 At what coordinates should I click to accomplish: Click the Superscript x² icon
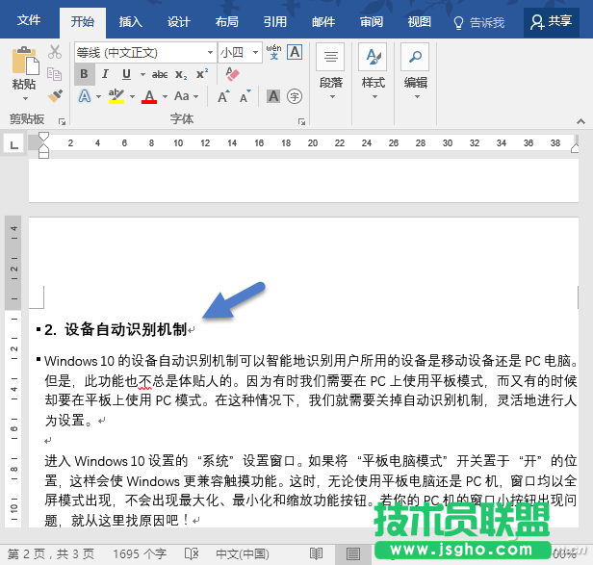(202, 74)
